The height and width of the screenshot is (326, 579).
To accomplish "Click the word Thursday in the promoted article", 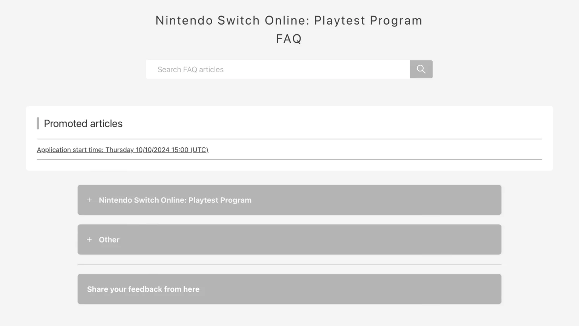I will (x=119, y=150).
